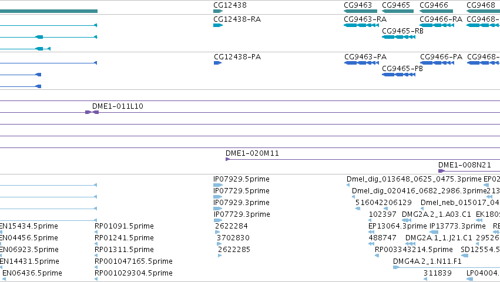Click the CG12438-RA transcript arrow
The image size is (500, 282).
pos(218,25)
